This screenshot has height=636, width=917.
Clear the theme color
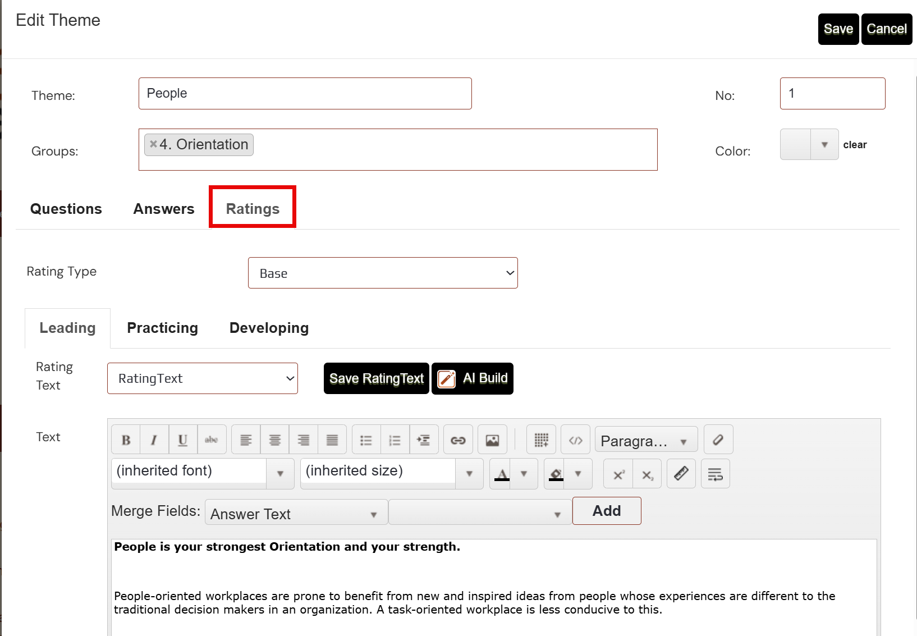point(855,145)
